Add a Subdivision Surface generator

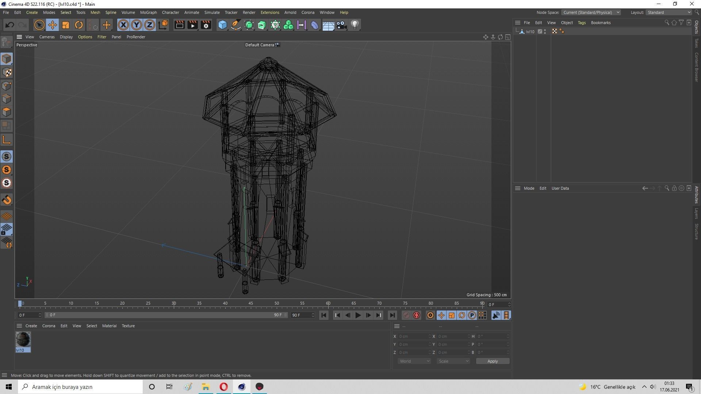tap(249, 25)
